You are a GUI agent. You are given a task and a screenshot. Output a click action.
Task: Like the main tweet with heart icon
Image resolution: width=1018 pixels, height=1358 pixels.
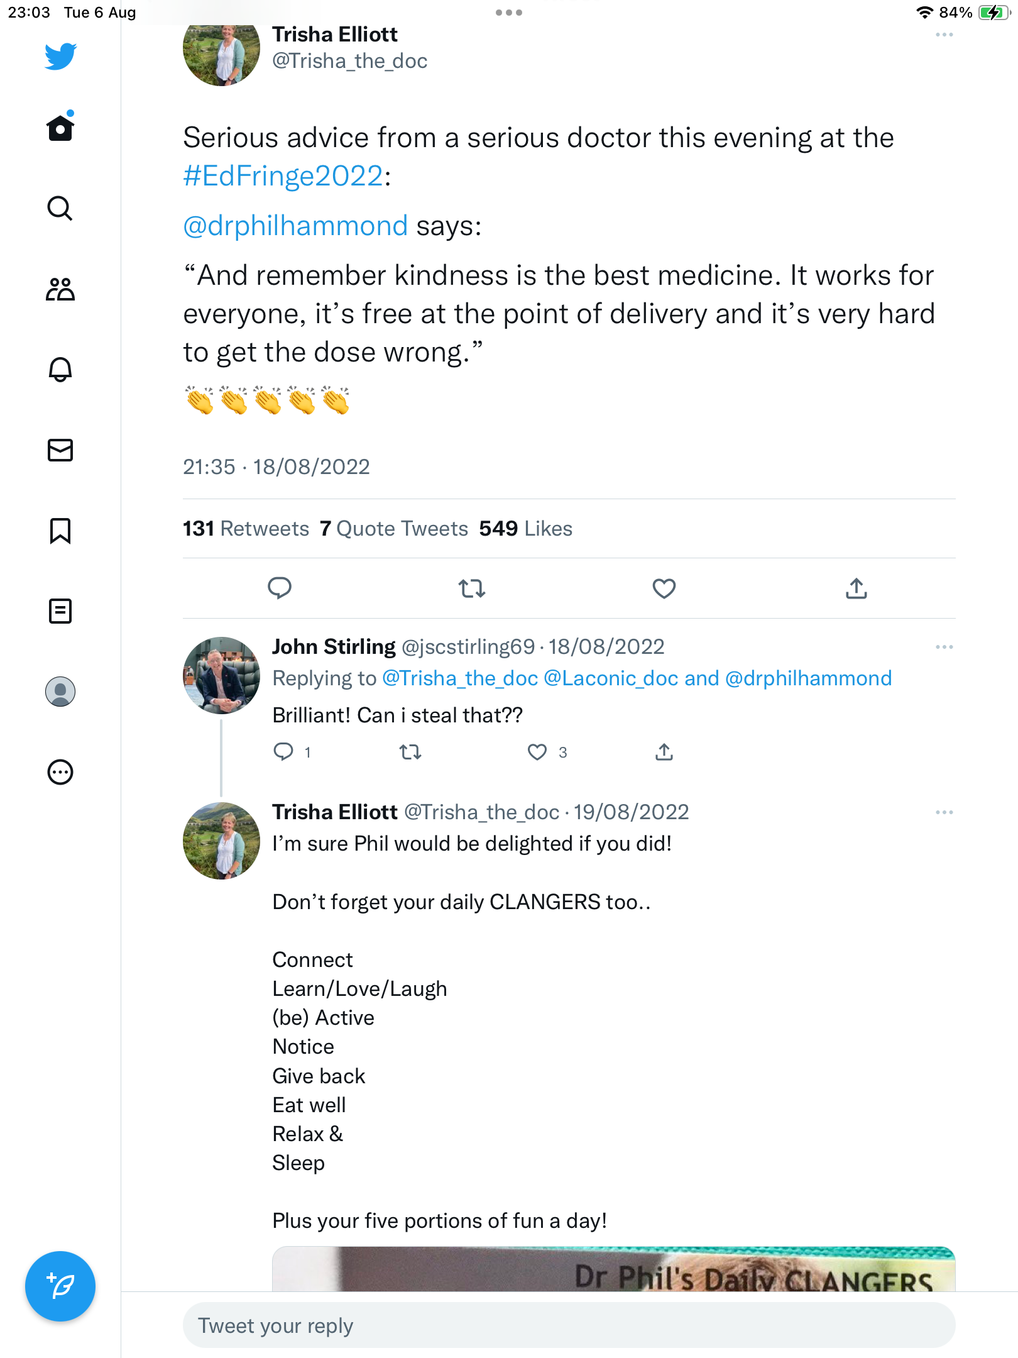(x=664, y=588)
